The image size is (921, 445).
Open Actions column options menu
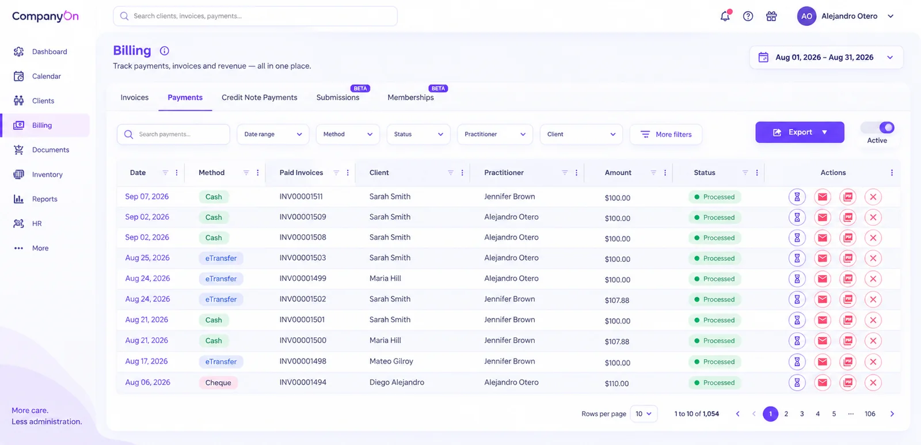click(x=892, y=173)
